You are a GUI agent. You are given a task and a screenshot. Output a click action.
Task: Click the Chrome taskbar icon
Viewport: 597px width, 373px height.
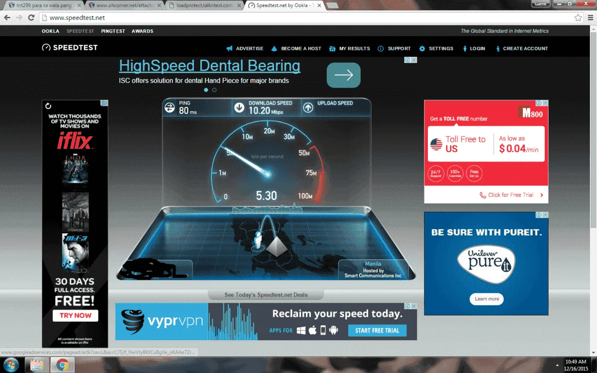tap(62, 365)
